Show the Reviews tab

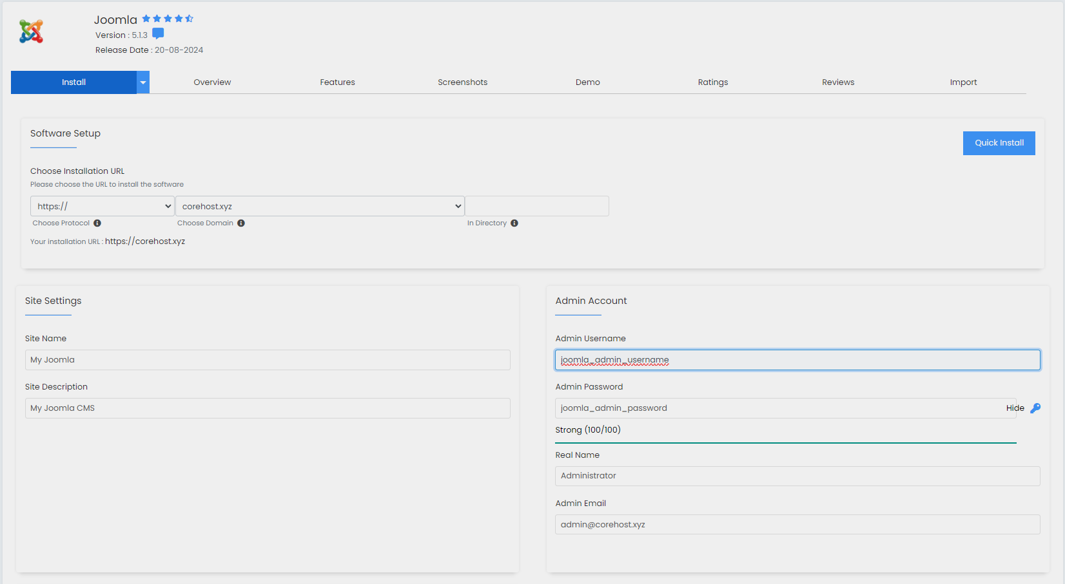point(838,82)
